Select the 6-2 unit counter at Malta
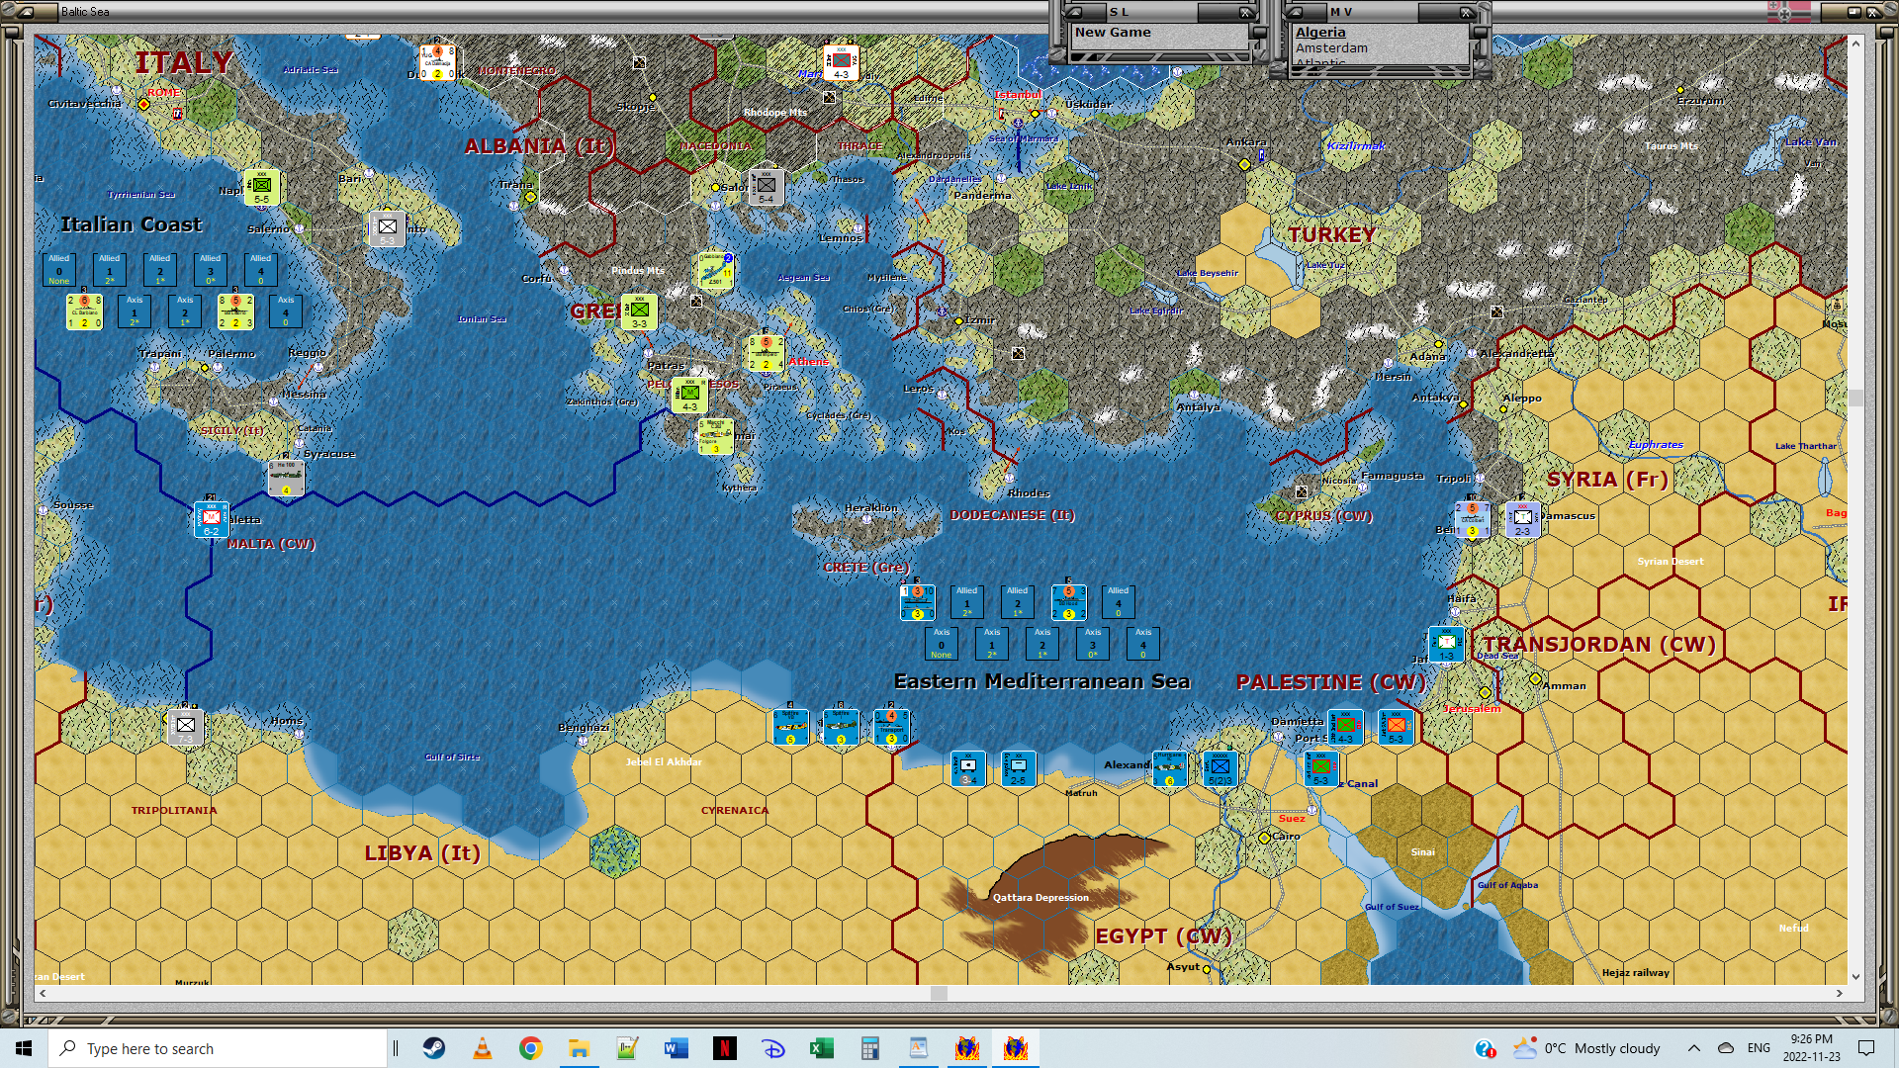Image resolution: width=1899 pixels, height=1068 pixels. pos(212,519)
